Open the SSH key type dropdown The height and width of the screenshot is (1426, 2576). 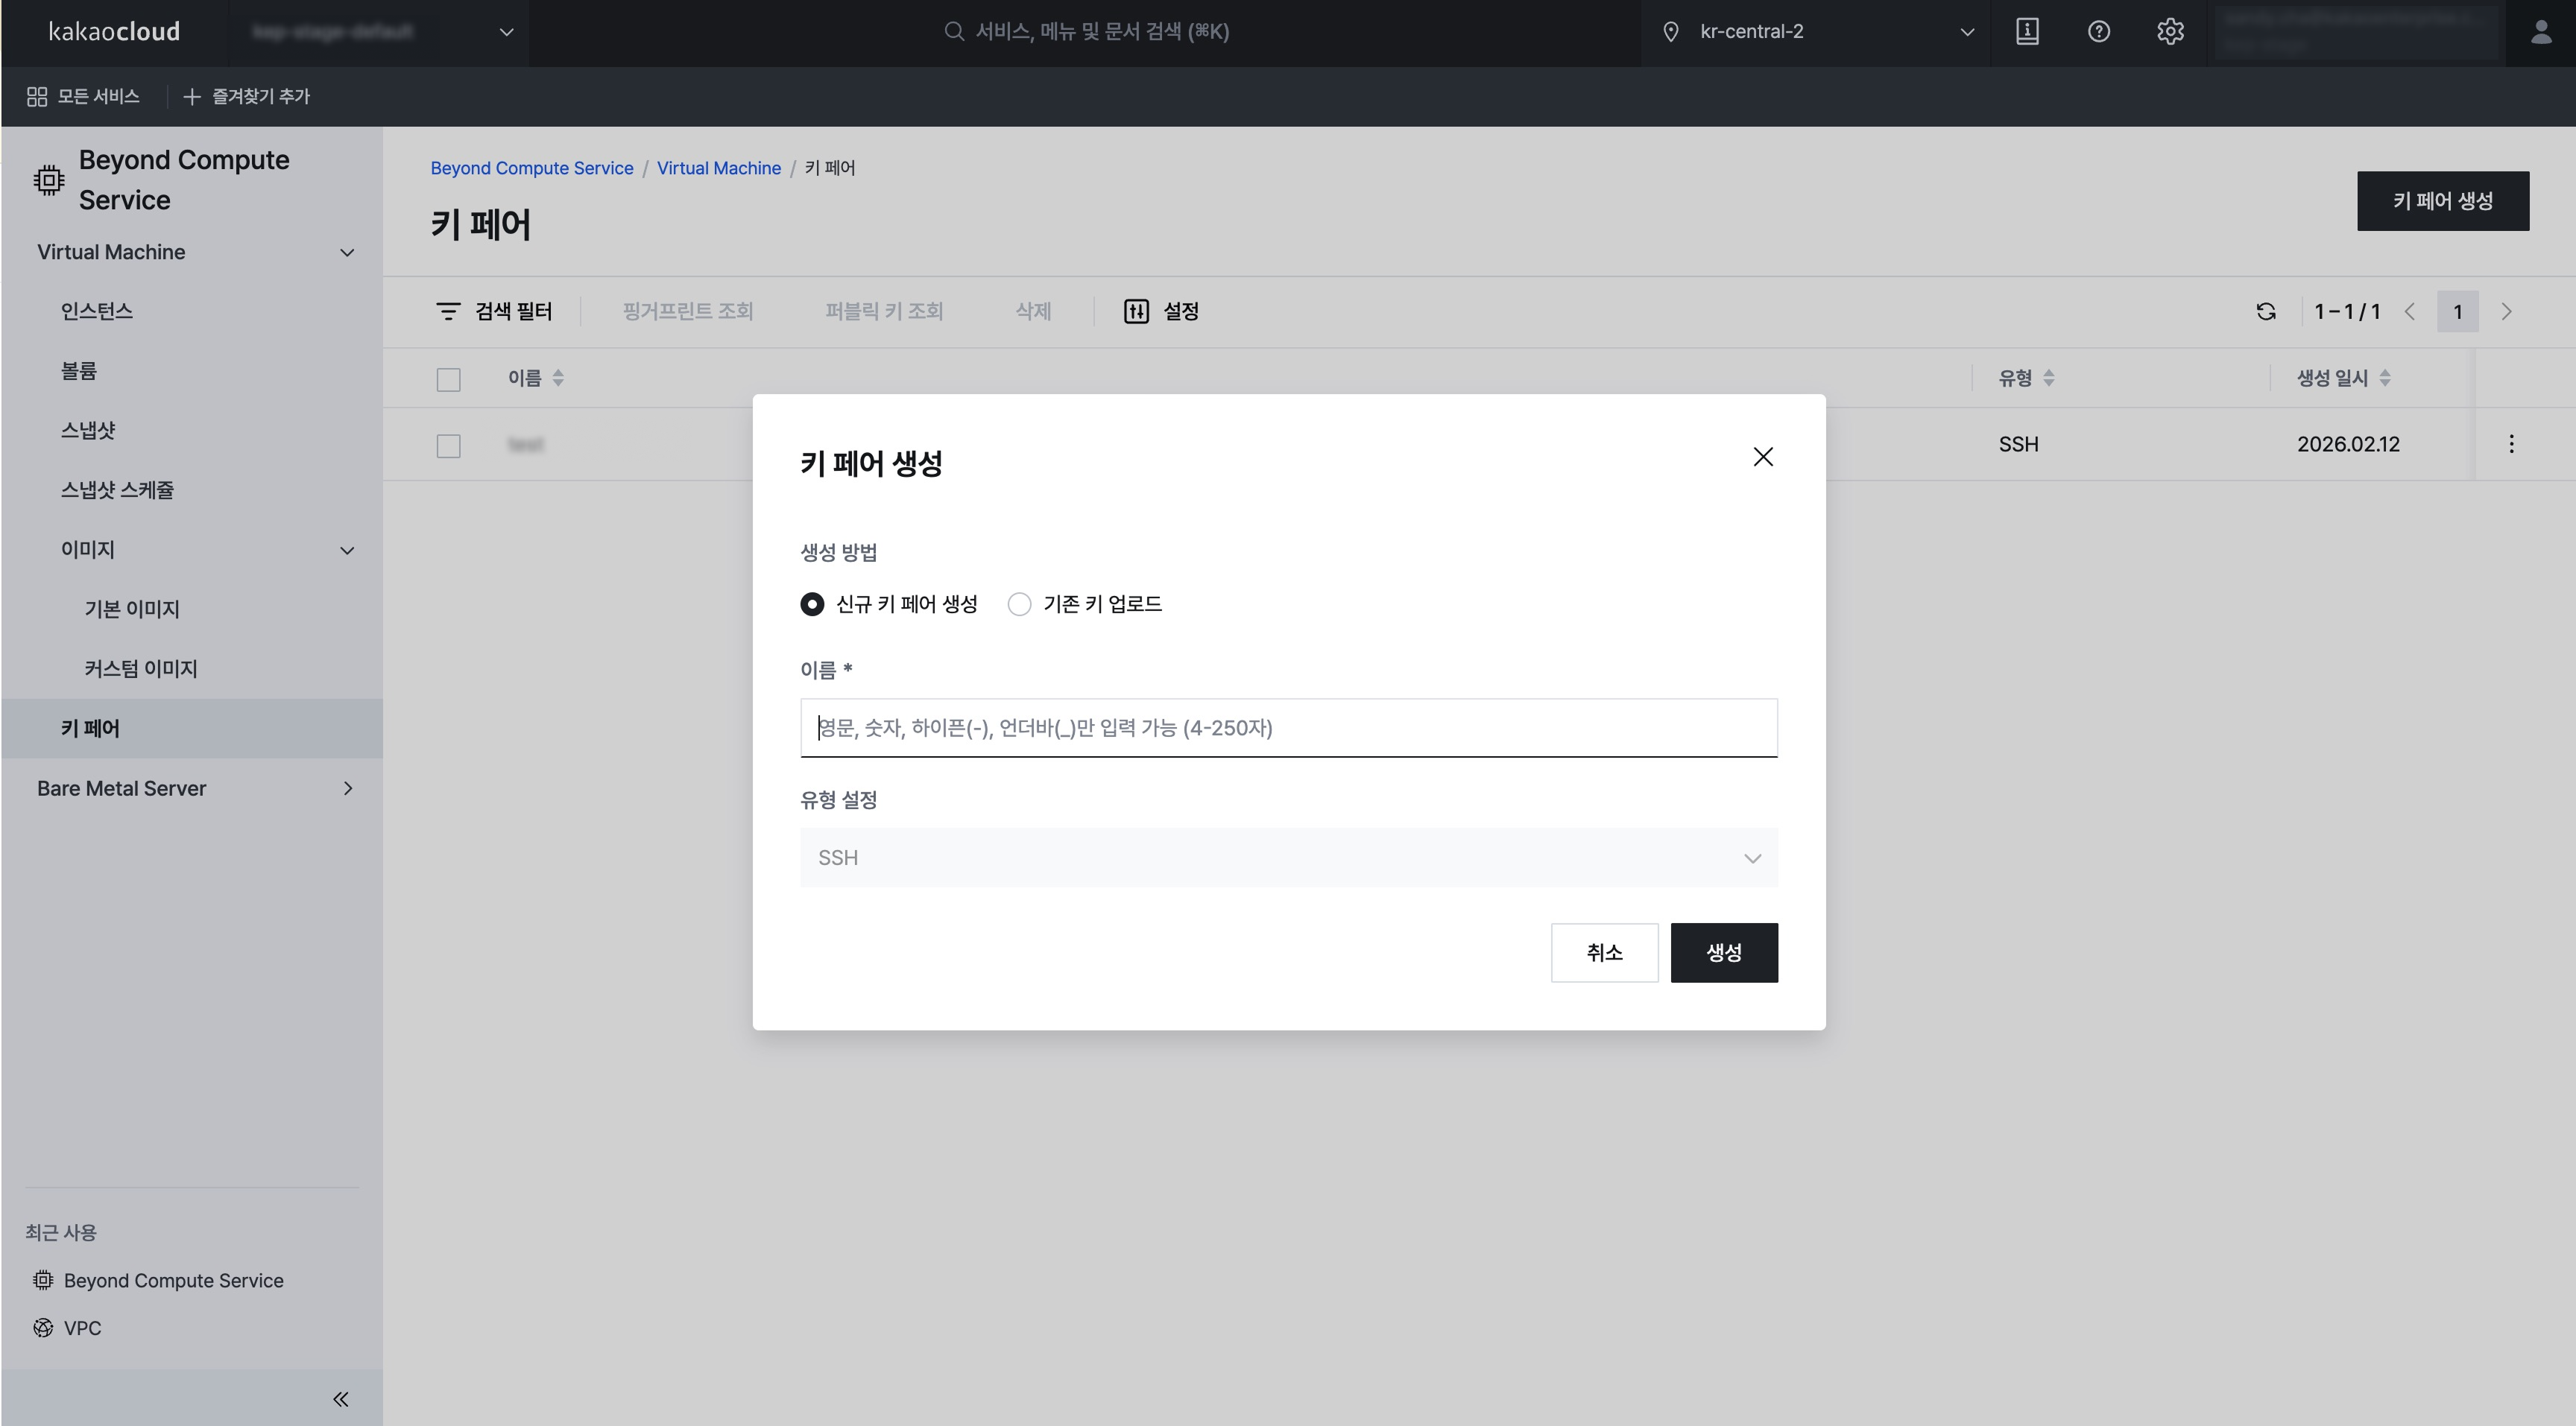1288,856
